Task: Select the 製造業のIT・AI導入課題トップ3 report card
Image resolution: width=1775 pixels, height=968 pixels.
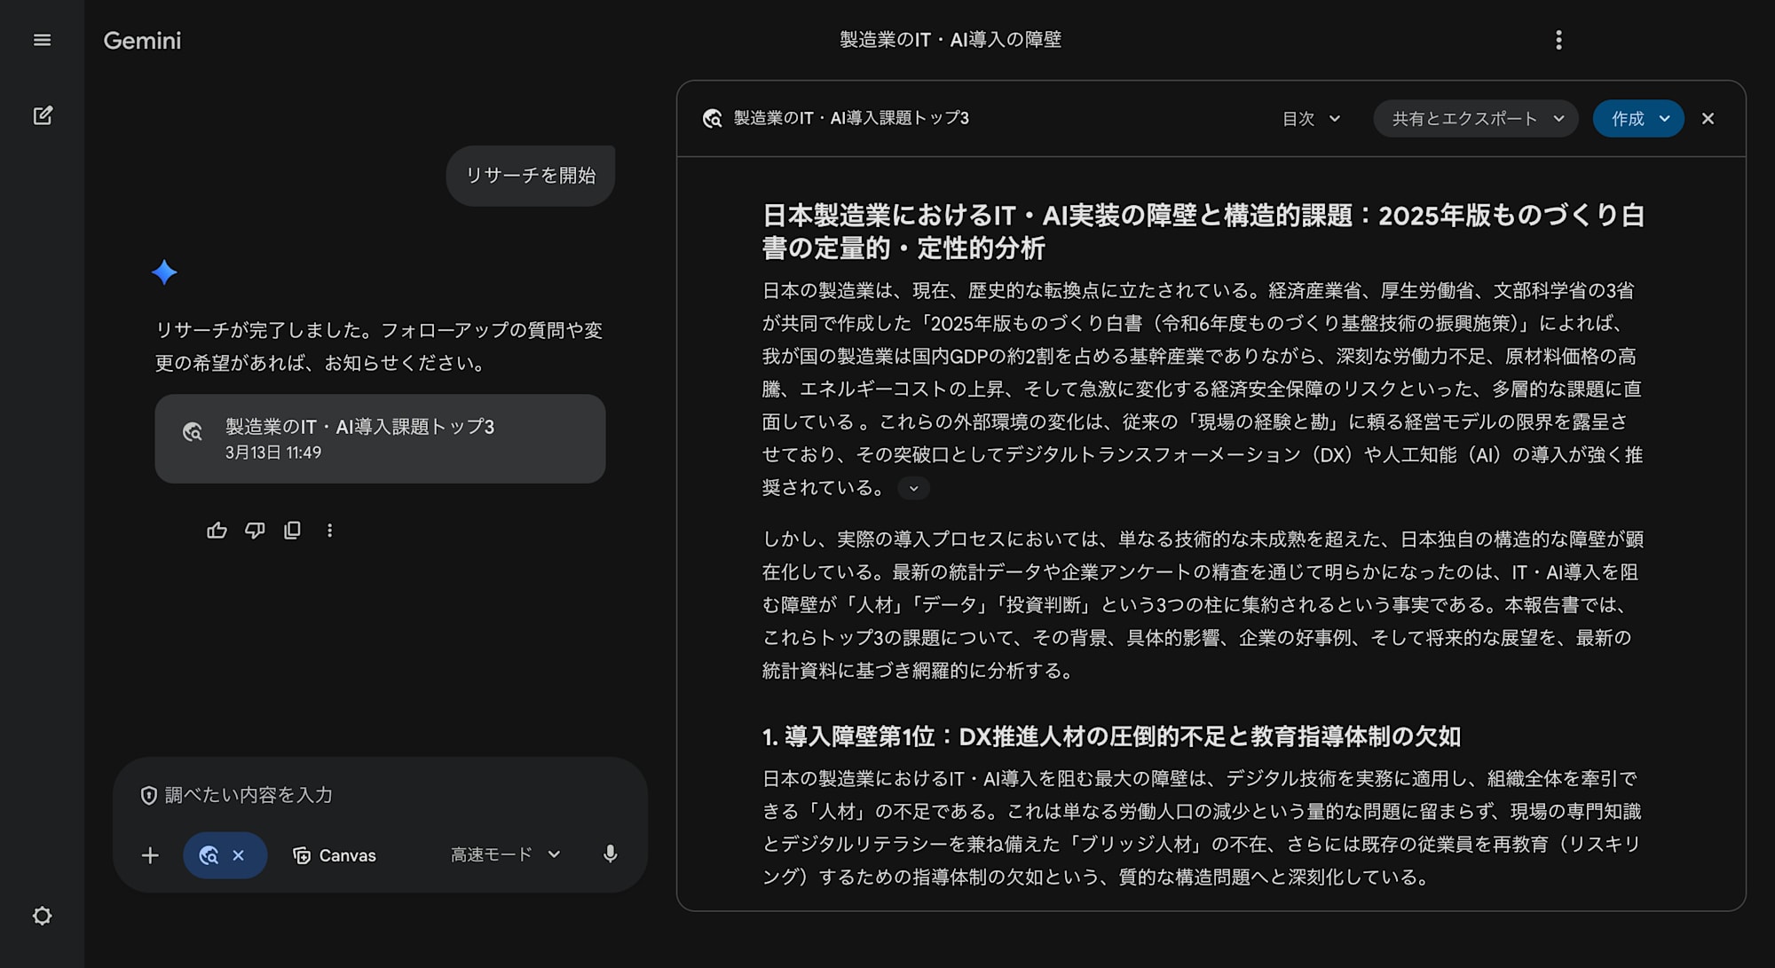Action: tap(380, 438)
